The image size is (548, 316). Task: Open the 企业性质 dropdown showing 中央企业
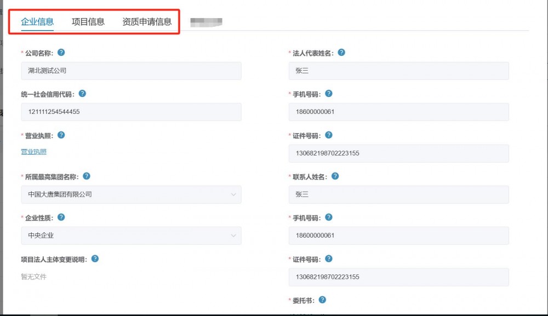(131, 235)
